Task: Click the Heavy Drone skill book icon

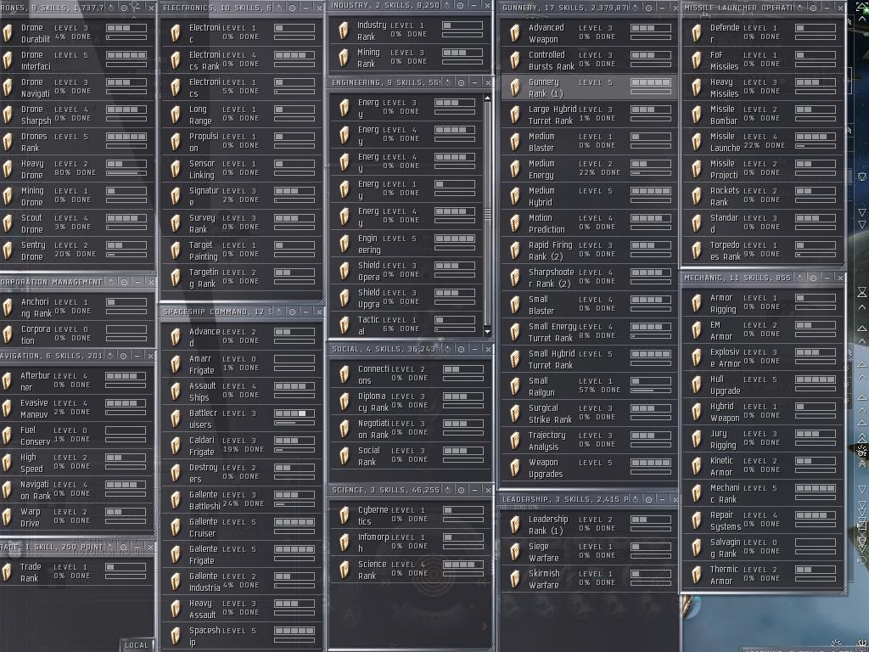Action: [7, 169]
